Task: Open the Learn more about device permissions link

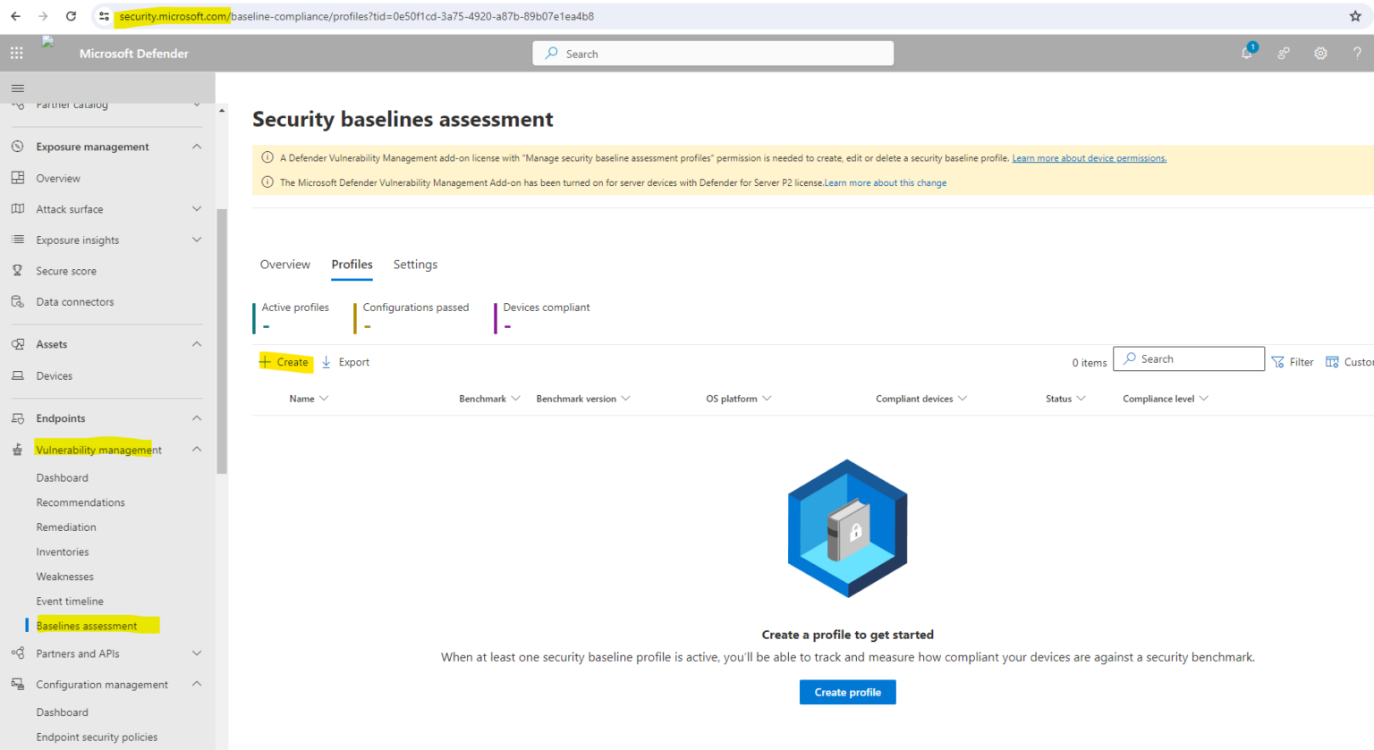Action: click(1089, 157)
